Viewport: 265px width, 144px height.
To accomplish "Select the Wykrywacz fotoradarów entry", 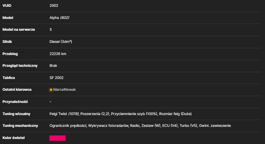I will 108,126.
